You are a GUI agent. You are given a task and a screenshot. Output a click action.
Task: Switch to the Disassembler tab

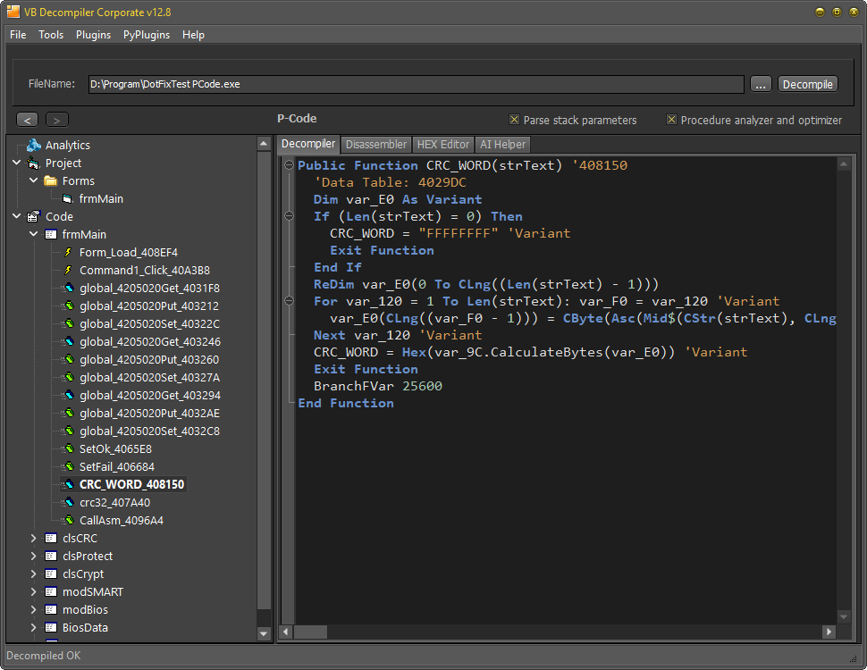375,144
